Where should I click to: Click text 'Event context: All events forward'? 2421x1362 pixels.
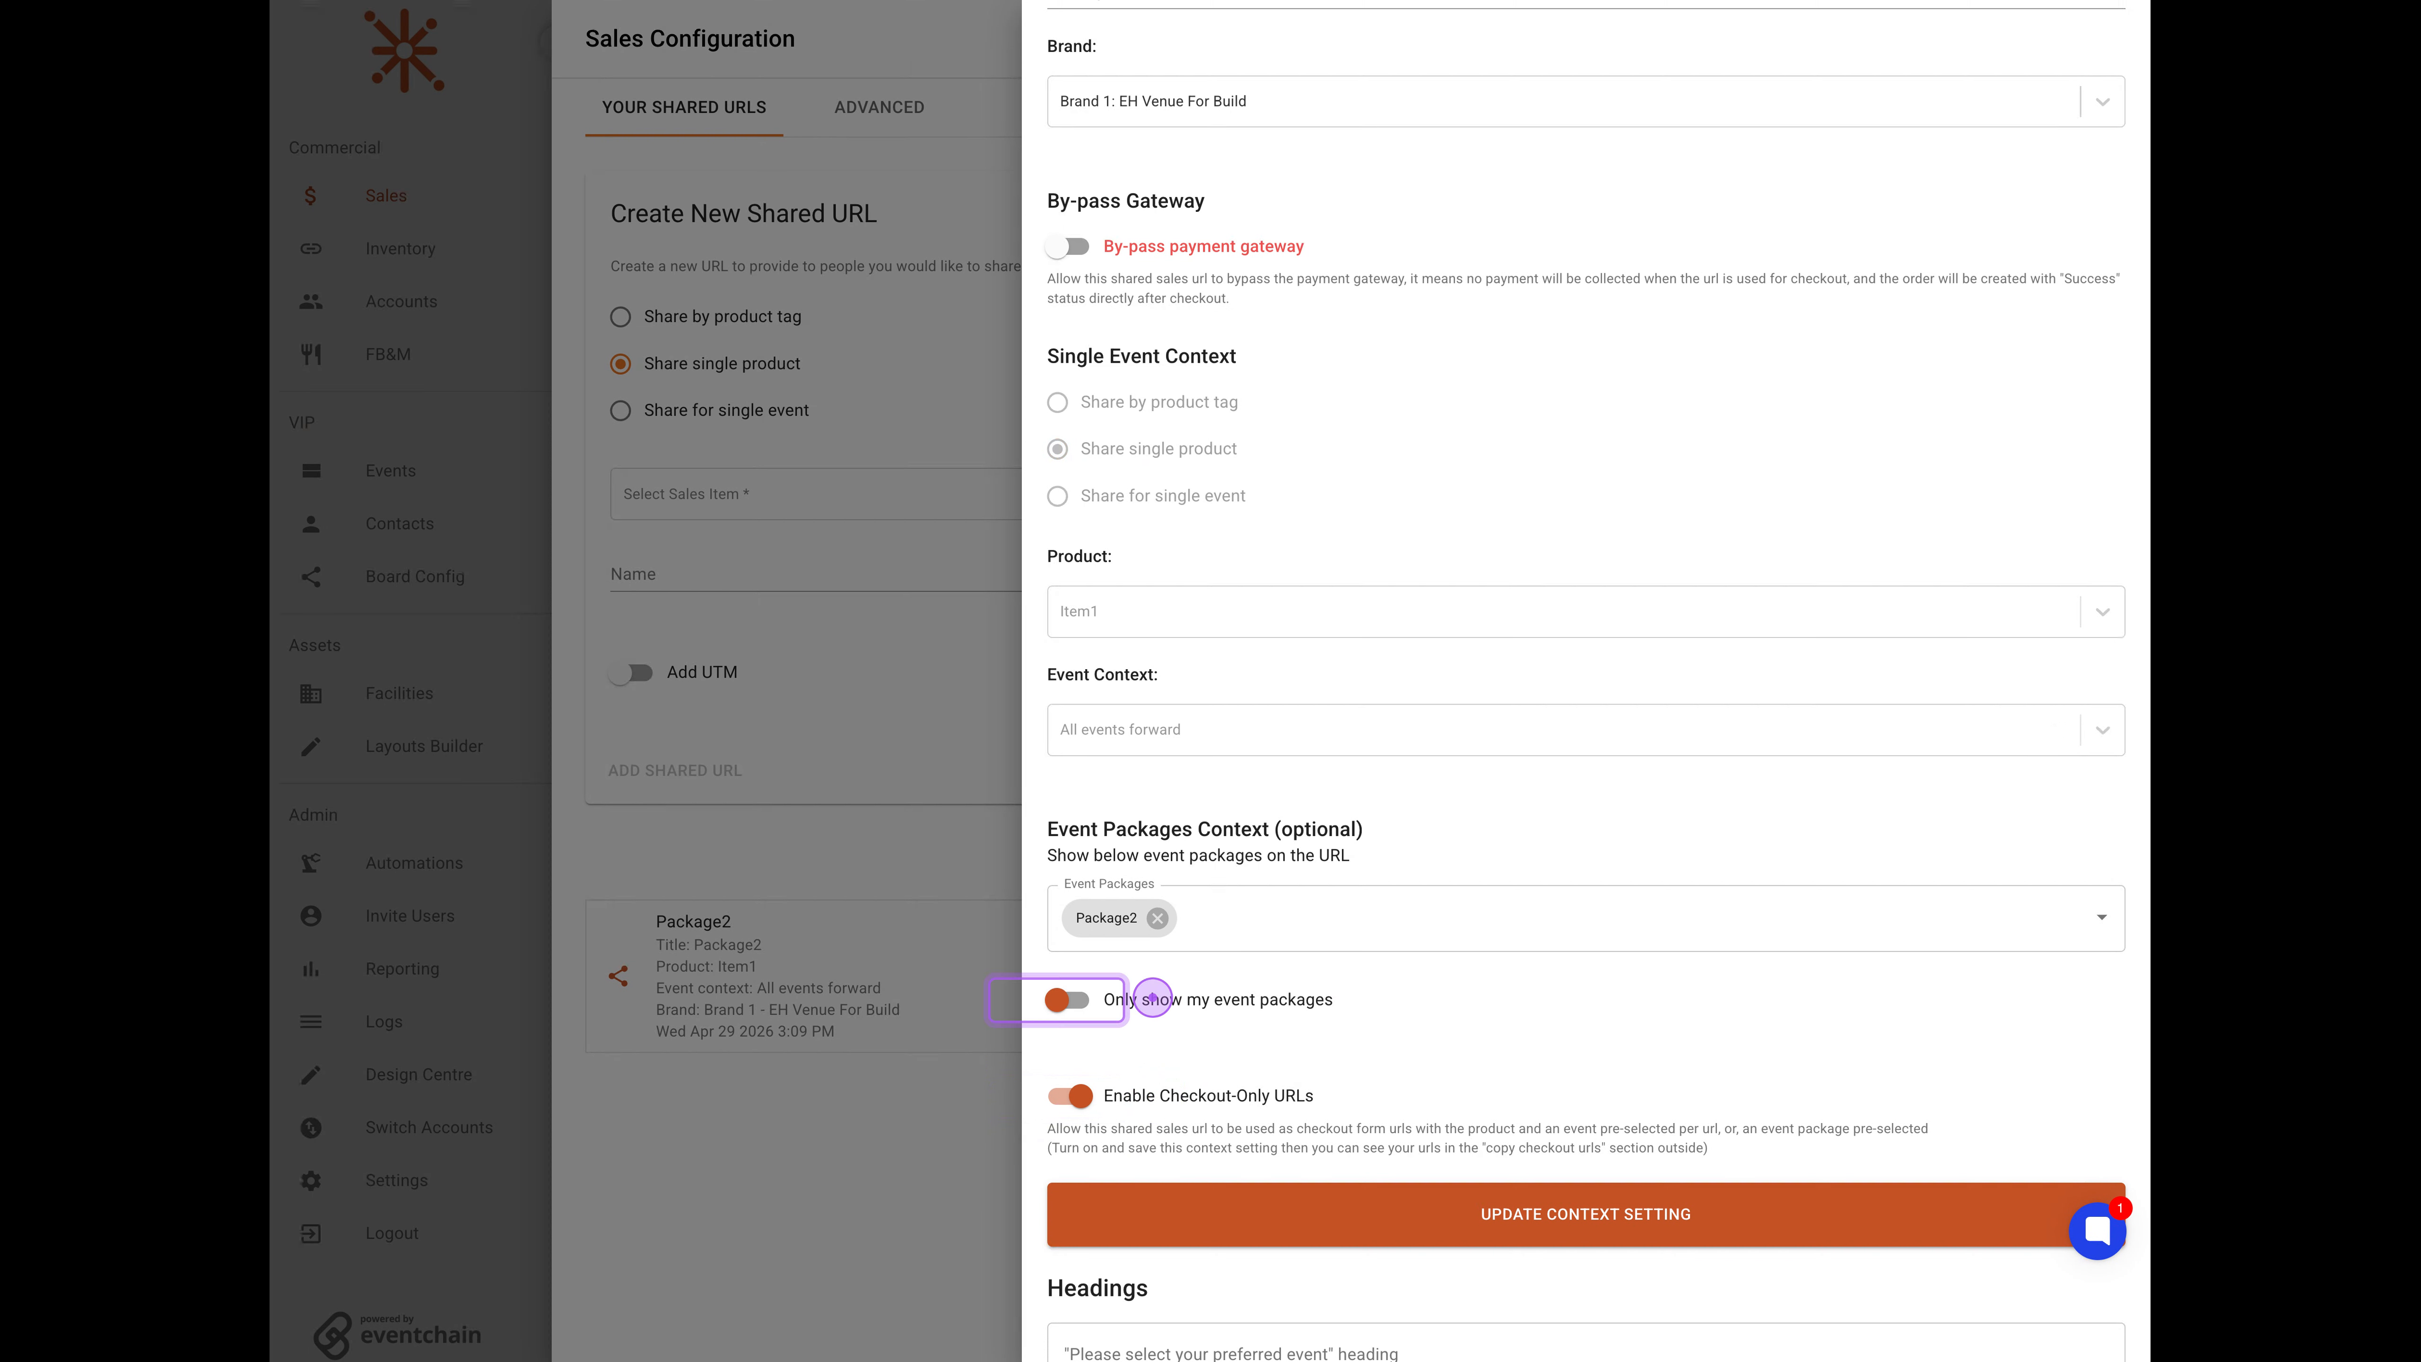point(768,989)
